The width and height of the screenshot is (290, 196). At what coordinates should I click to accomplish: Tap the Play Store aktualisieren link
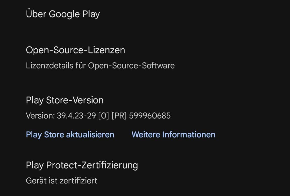70,135
